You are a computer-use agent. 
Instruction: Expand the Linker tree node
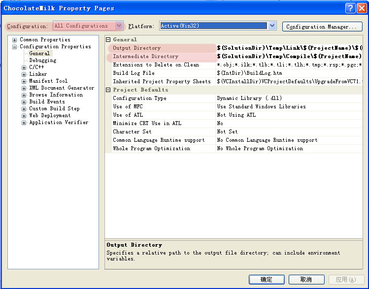(x=24, y=74)
